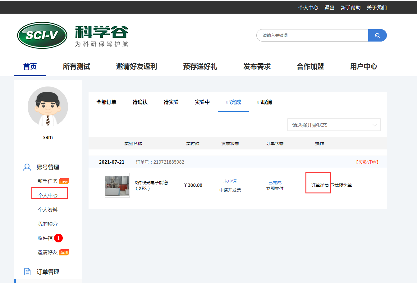Click the order management document icon
Screen dimensions: 417x283
tap(27, 272)
